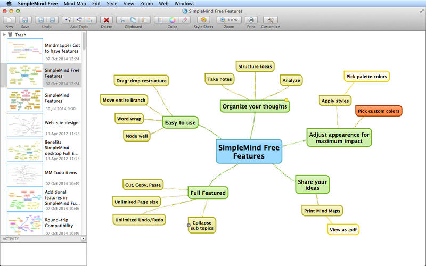This screenshot has width=426, height=266.
Task: Open the color wheel picker
Action: click(173, 20)
